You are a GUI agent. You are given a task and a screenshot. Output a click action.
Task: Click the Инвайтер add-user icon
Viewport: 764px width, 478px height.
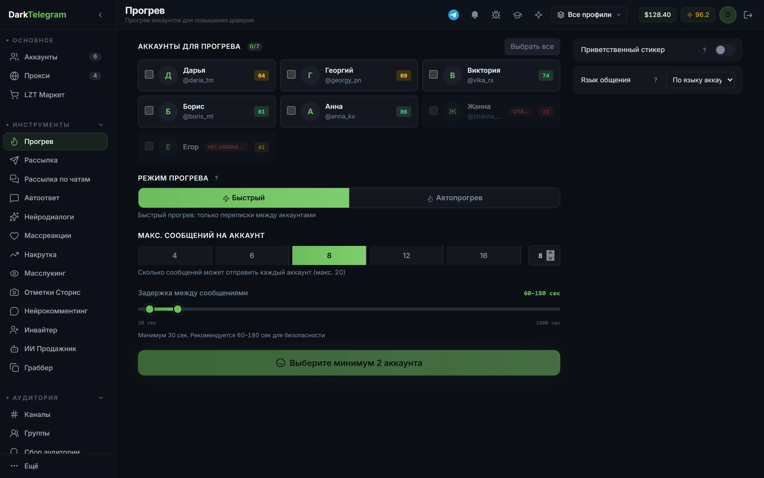point(14,330)
